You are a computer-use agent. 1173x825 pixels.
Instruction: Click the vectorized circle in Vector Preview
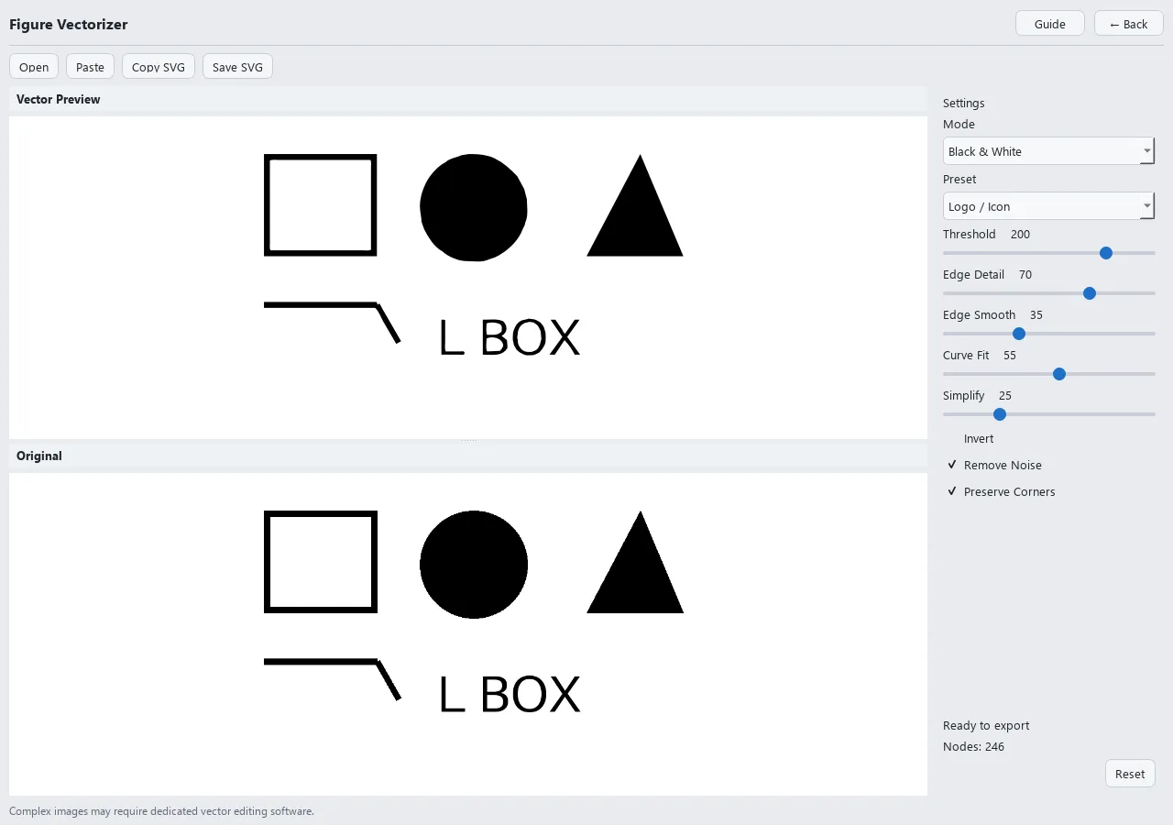(474, 207)
